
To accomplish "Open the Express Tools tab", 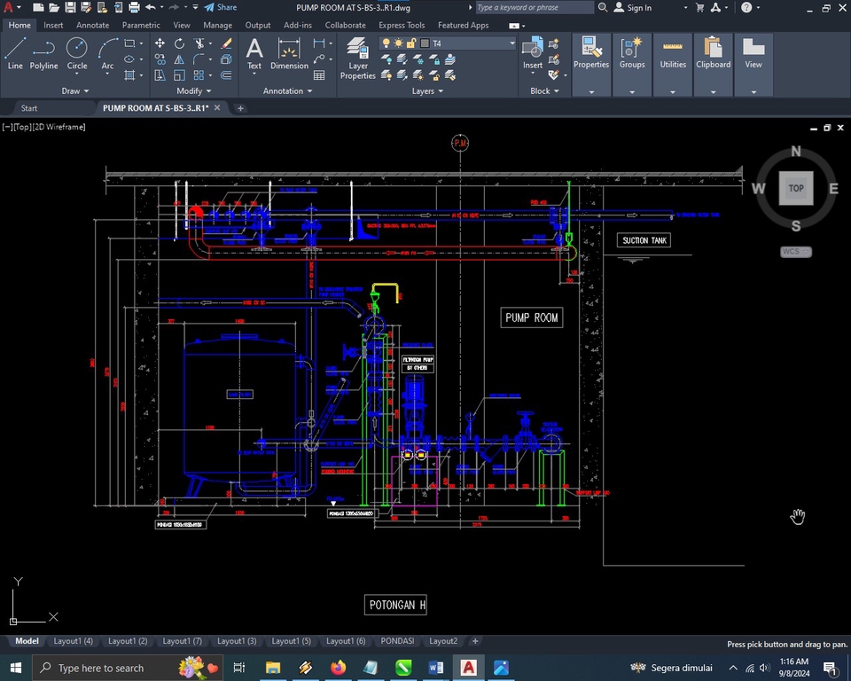I will 402,25.
